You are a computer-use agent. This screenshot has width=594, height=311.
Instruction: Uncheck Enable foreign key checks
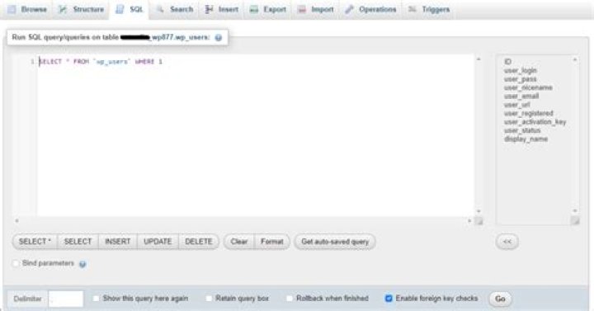tap(389, 299)
